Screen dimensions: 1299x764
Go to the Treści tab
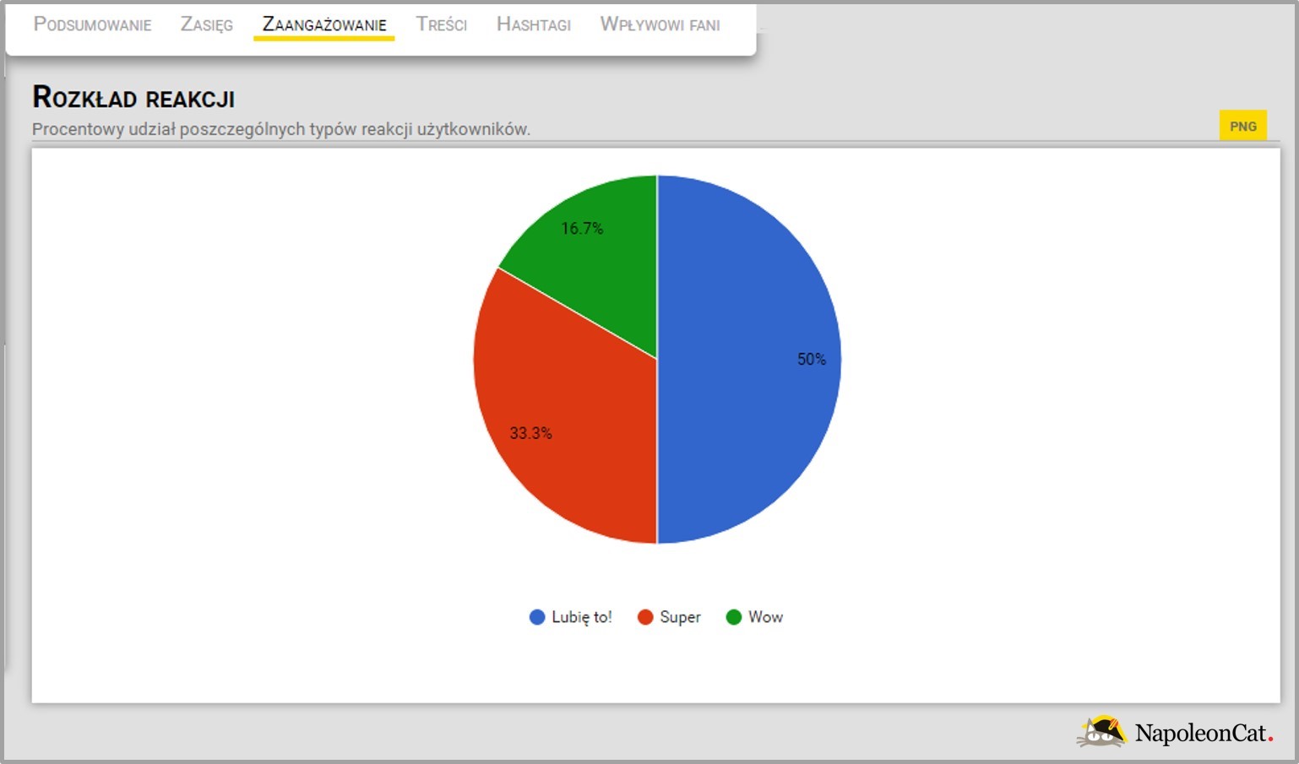tap(441, 24)
